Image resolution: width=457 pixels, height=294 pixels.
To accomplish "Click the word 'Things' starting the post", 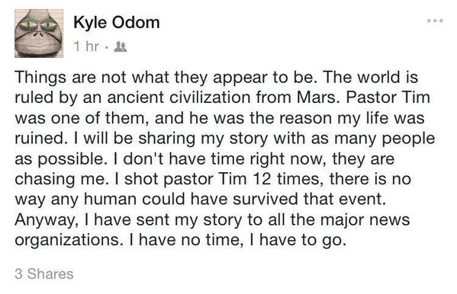I will pos(40,78).
